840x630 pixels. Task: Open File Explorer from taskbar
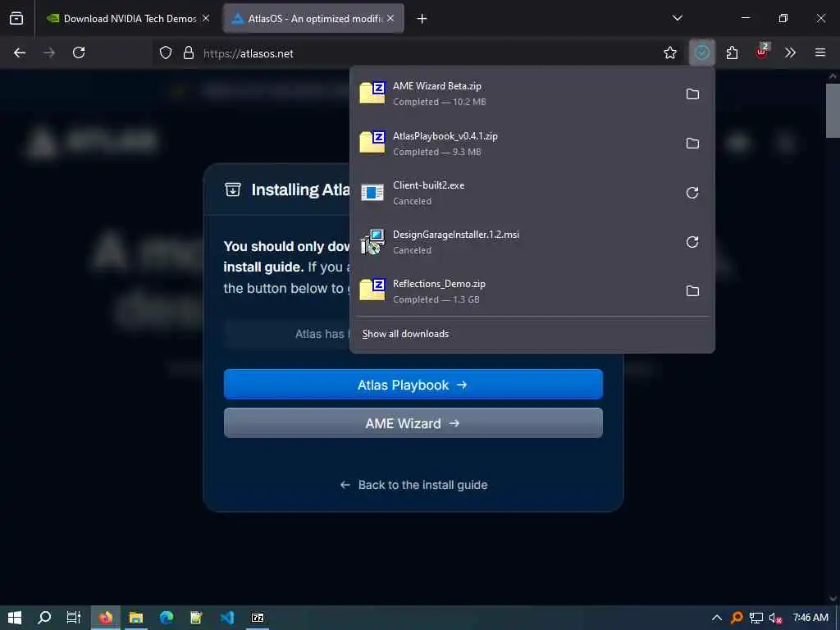(x=136, y=618)
